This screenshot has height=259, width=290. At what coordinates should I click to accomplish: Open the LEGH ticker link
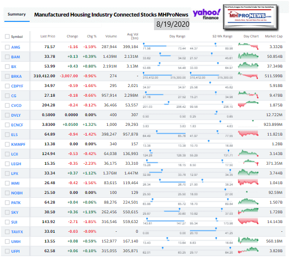coord(16,164)
